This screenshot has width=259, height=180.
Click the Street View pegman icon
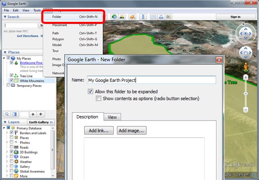(x=246, y=67)
